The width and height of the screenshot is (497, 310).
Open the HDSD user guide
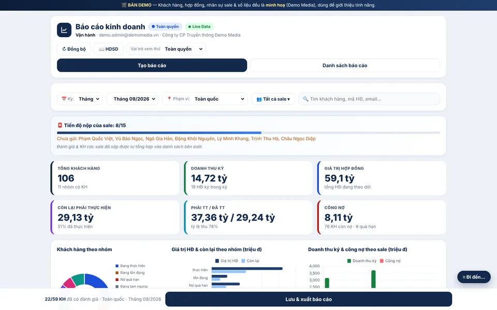point(108,49)
